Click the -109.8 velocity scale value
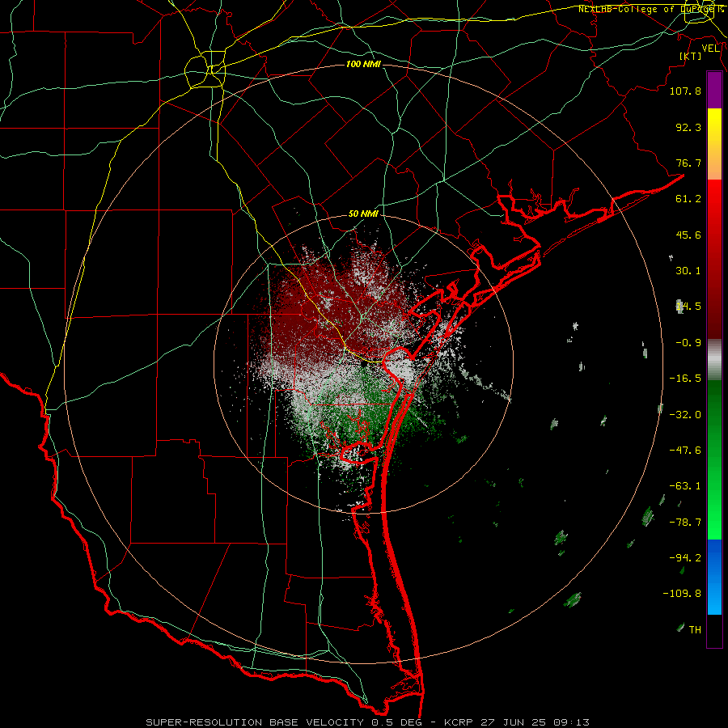The height and width of the screenshot is (728, 728). (682, 594)
